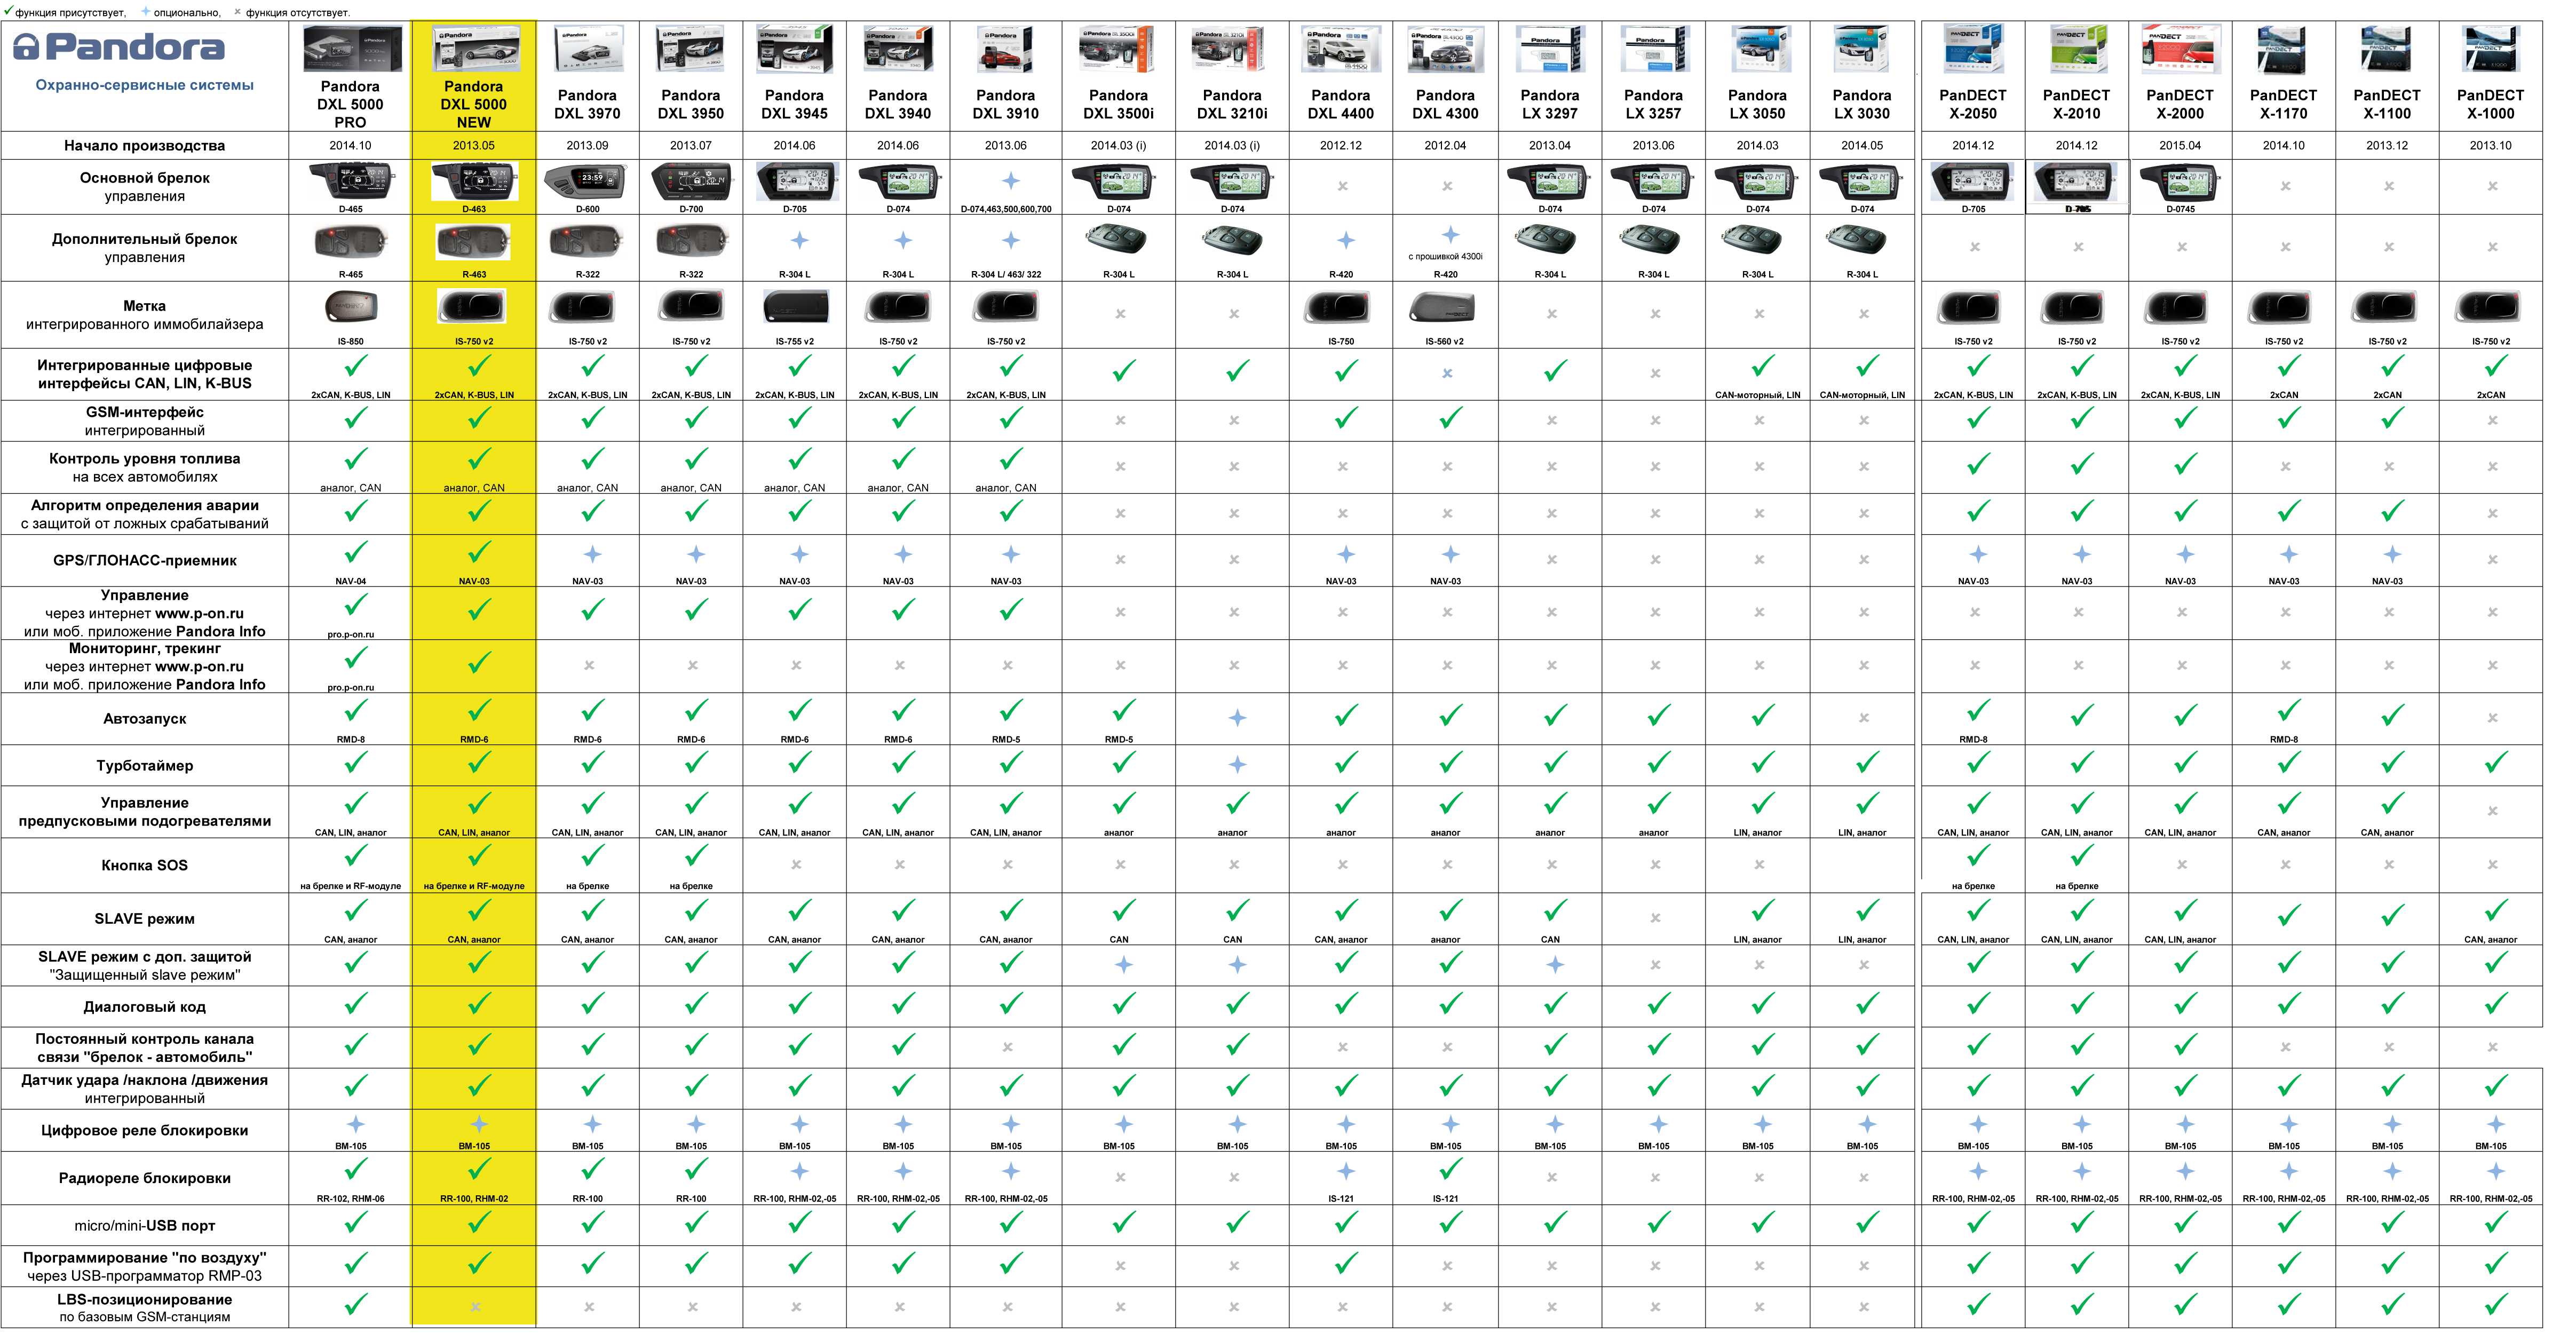Select the Pandora DXL 3970 box image
Viewport: 2560px width, 1333px height.
click(590, 50)
